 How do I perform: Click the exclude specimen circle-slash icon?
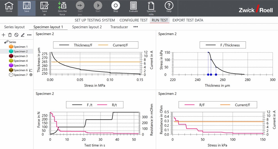(16, 35)
